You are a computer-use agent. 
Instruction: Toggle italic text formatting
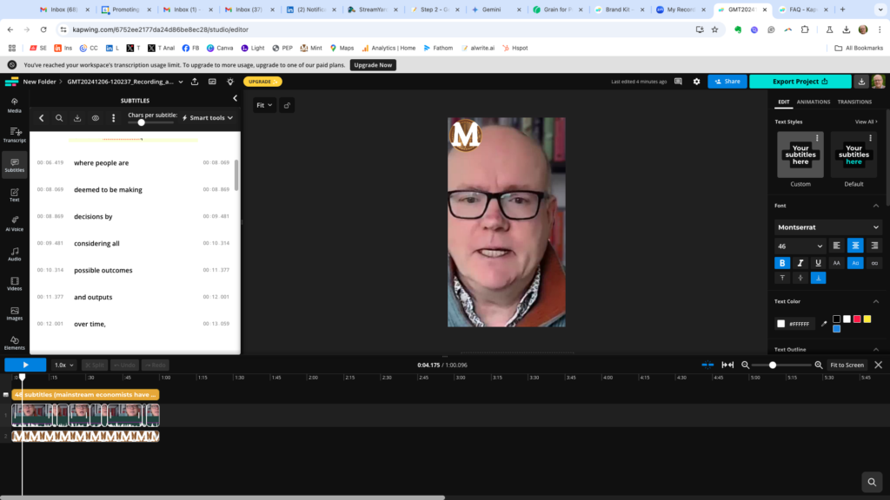coord(800,263)
